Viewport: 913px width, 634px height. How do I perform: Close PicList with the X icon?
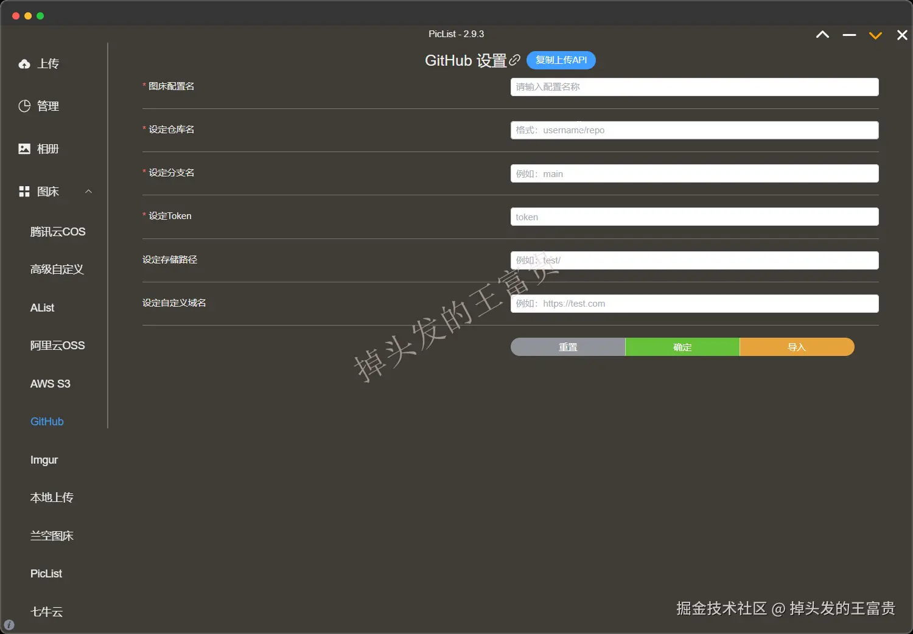coord(902,35)
